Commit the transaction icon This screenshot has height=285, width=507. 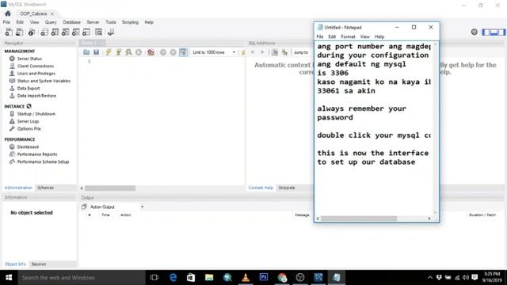click(x=163, y=52)
